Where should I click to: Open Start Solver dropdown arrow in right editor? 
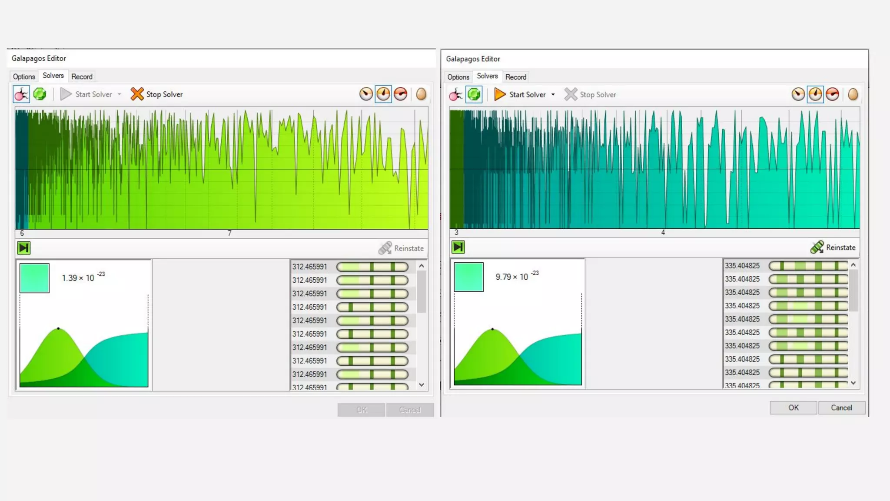coord(553,95)
